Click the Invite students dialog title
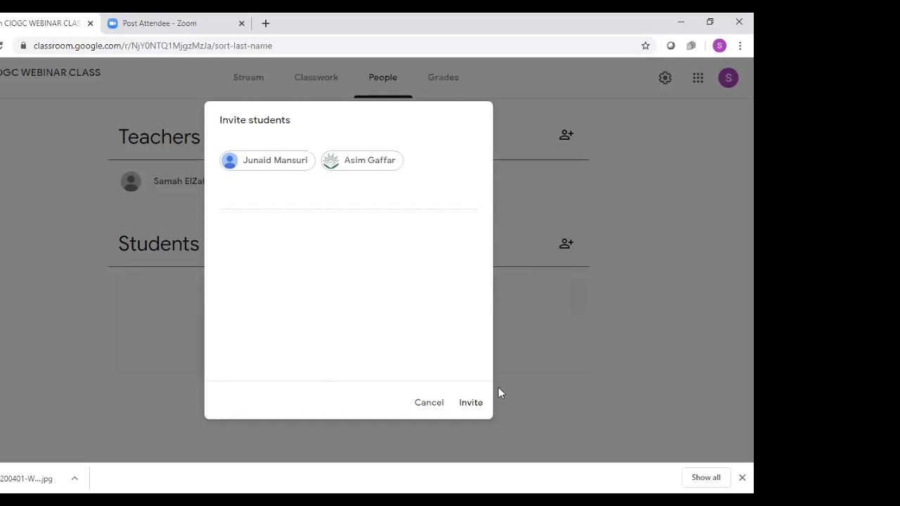This screenshot has width=900, height=506. coord(255,120)
